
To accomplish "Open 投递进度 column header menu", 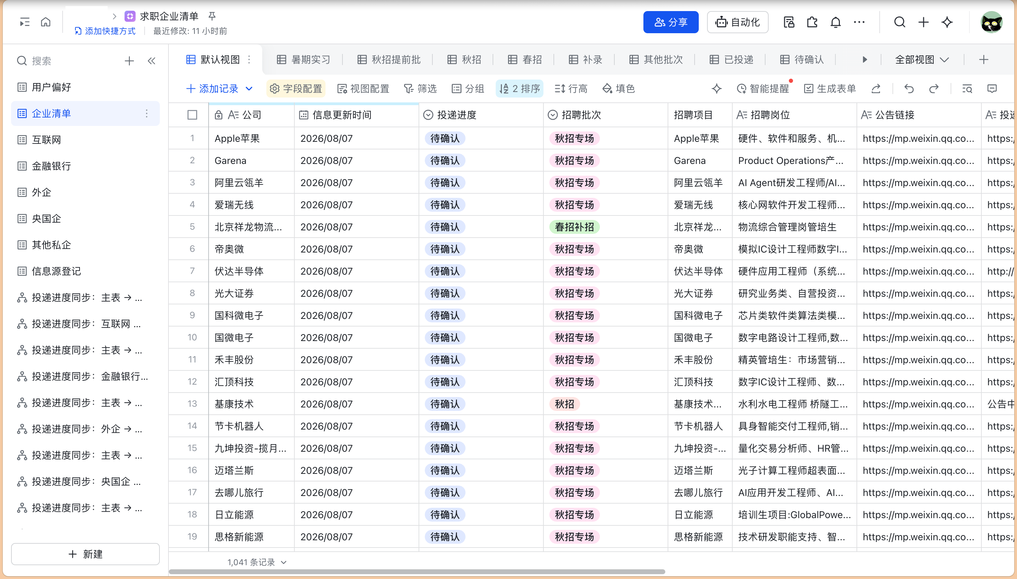I will (x=481, y=115).
